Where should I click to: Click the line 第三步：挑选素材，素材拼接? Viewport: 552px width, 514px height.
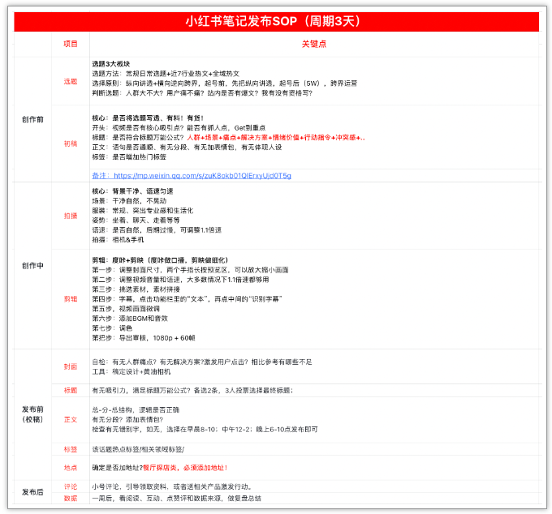136,289
